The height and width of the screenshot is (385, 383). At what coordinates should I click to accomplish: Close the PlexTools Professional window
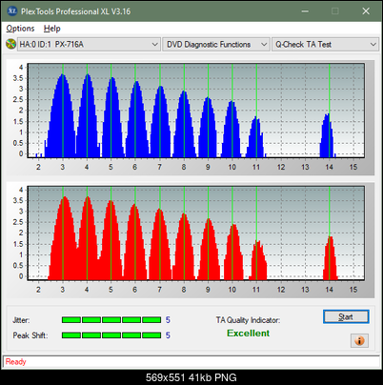coord(366,11)
